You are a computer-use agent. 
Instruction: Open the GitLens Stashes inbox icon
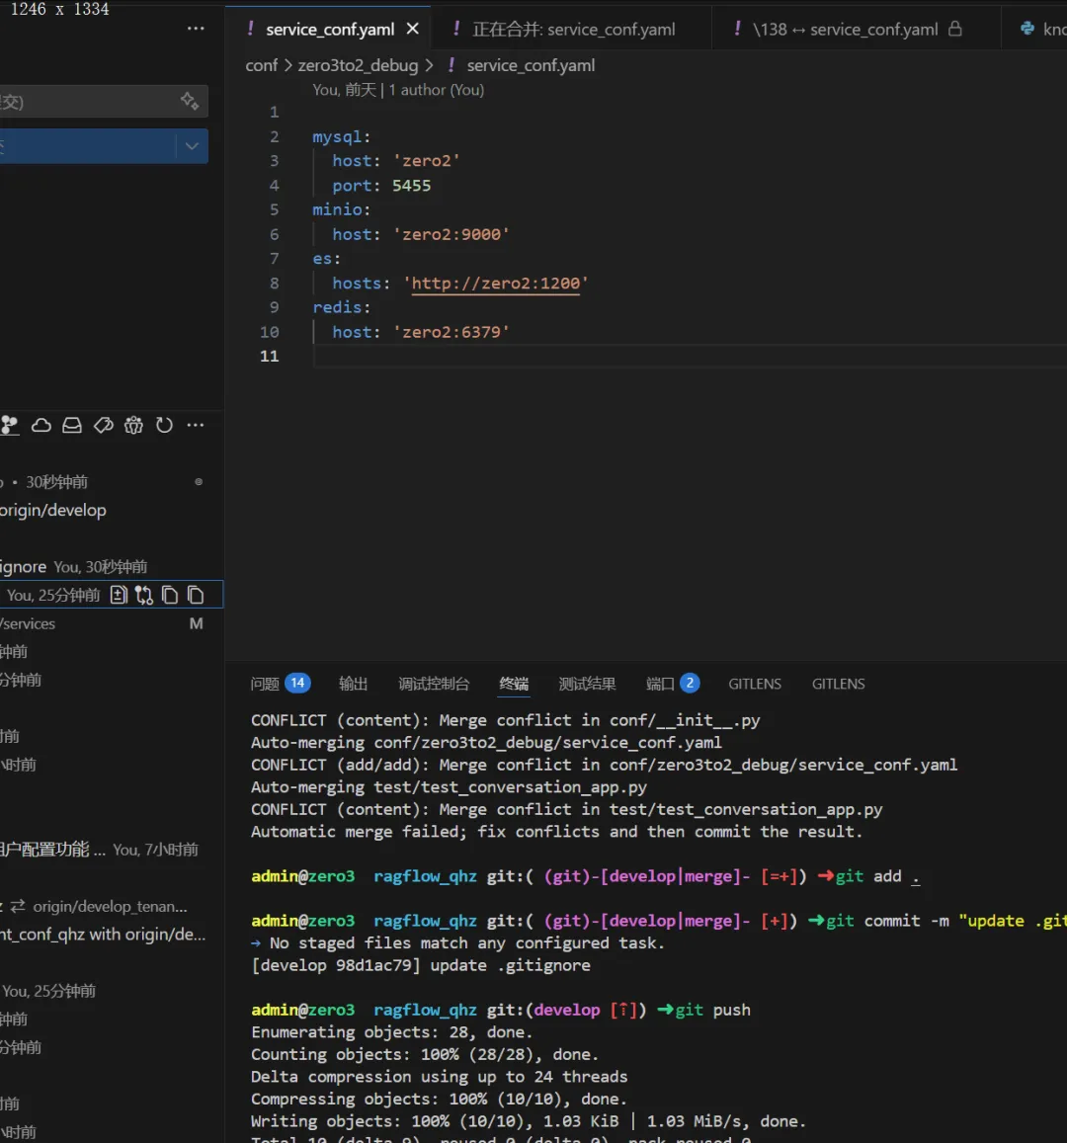pos(72,425)
